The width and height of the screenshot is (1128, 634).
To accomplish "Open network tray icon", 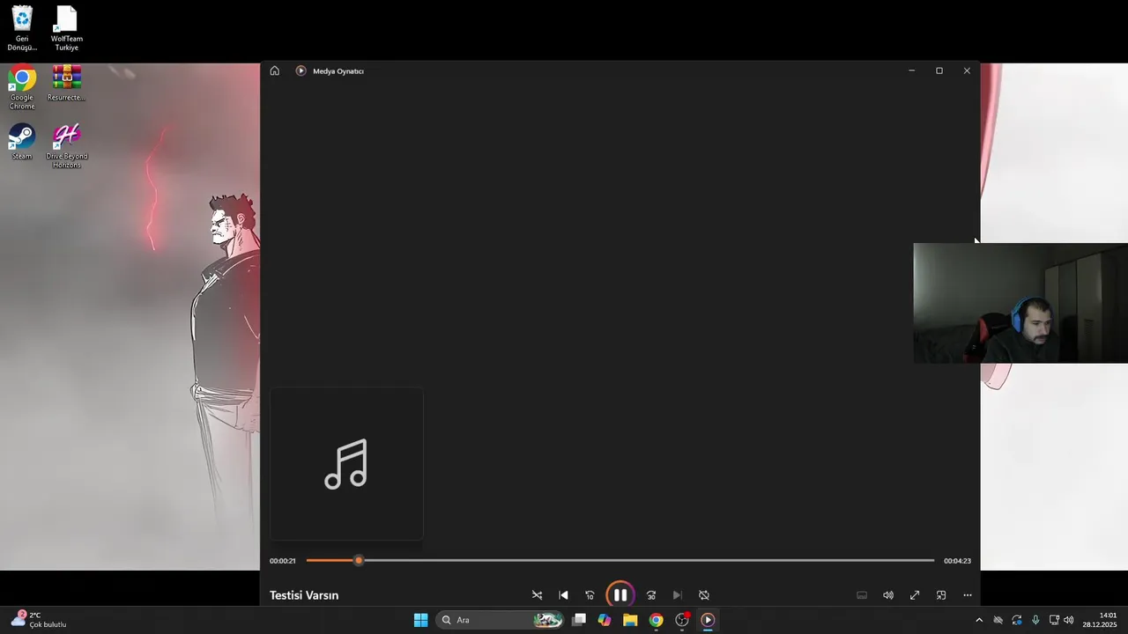I will pyautogui.click(x=1054, y=620).
